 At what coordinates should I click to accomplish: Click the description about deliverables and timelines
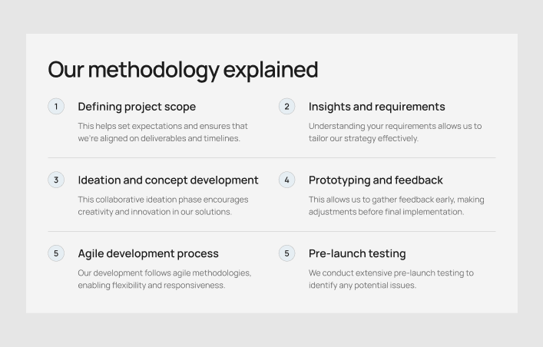click(163, 132)
